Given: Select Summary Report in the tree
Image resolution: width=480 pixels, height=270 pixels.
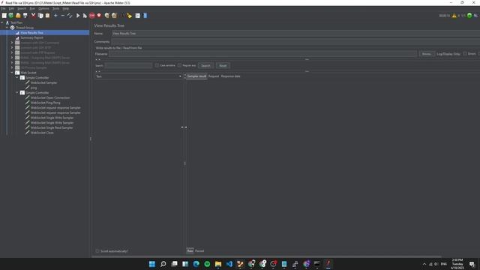Looking at the screenshot, I should pyautogui.click(x=31, y=37).
